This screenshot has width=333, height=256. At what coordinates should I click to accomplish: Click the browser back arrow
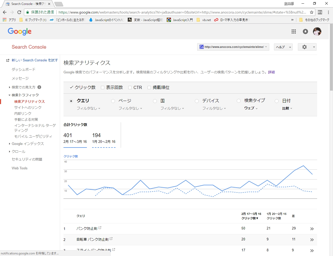(x=5, y=12)
